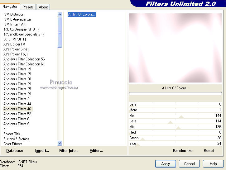Select Alf's Power Toys category

[x=16, y=54]
